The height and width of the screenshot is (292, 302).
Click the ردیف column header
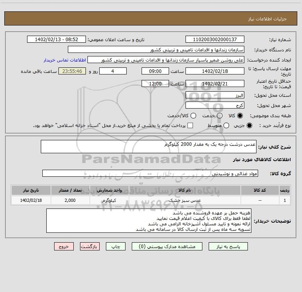[285, 190]
